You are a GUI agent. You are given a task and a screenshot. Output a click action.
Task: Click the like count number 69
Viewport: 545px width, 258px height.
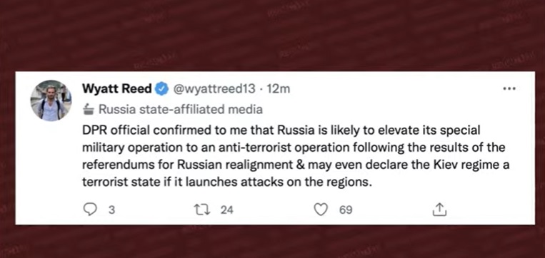click(x=346, y=210)
